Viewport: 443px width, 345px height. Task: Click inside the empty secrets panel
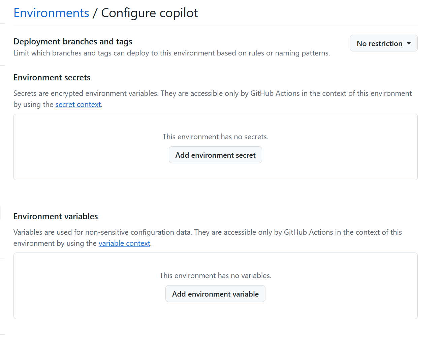pos(215,171)
